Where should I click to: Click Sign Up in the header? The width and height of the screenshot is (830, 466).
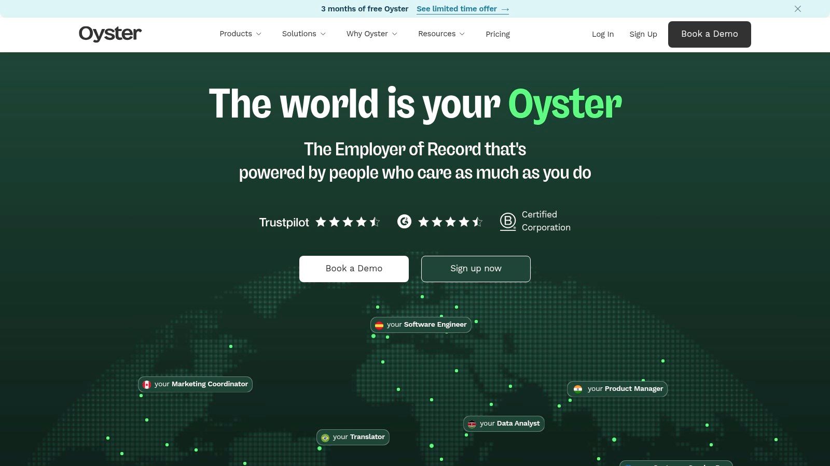pos(643,34)
